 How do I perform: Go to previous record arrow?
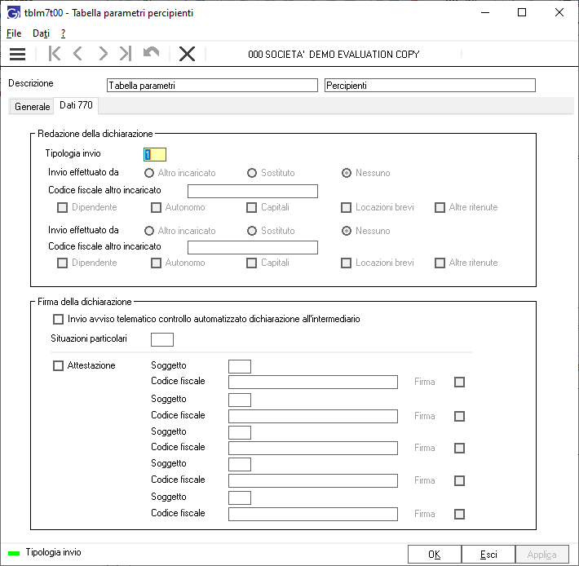77,54
